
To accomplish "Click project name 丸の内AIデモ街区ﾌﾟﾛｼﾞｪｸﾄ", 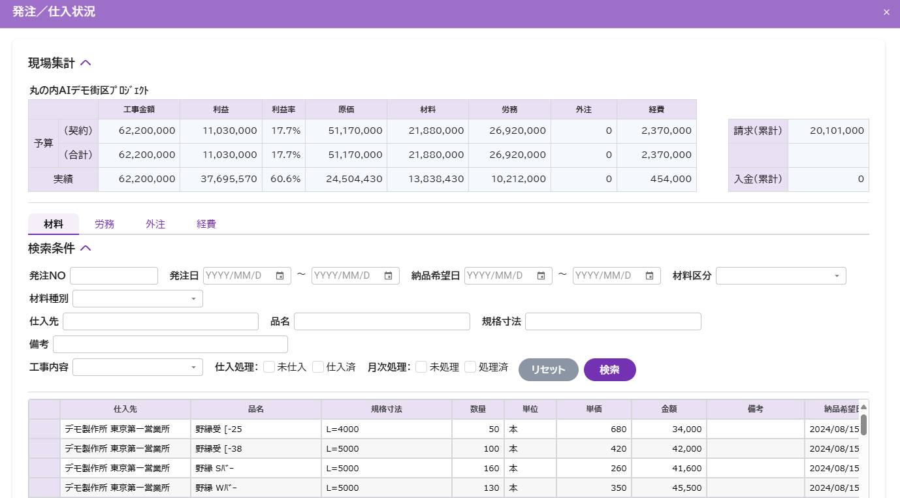I will [89, 91].
